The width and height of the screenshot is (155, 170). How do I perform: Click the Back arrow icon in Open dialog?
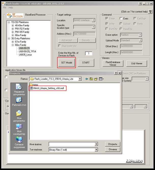click(87, 79)
